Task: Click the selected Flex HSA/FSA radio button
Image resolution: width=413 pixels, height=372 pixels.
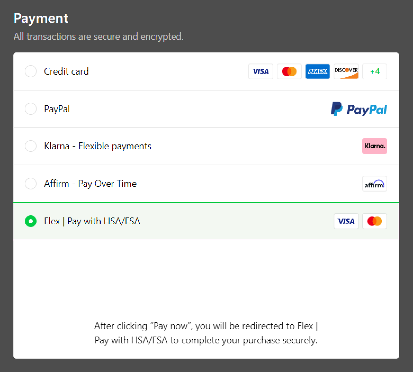Action: tap(31, 221)
